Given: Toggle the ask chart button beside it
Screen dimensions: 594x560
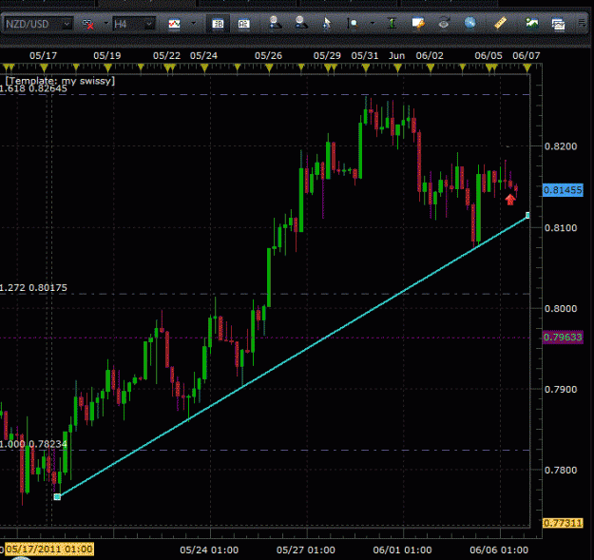Looking at the screenshot, I should [243, 24].
